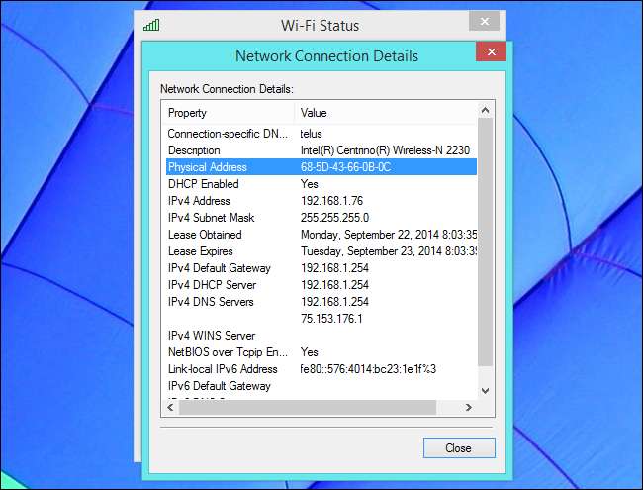Click the 192.168.1.76 value
Image resolution: width=643 pixels, height=490 pixels.
[331, 201]
